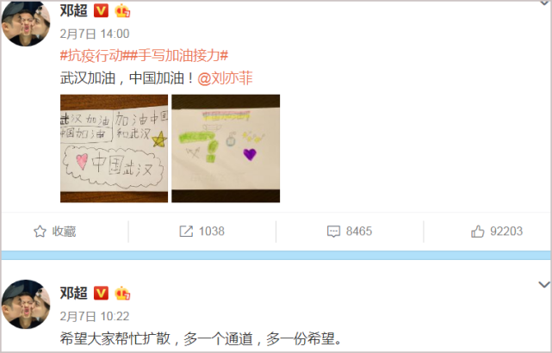Click the star favorite icon beside 收藏
The height and width of the screenshot is (353, 552).
(x=40, y=232)
